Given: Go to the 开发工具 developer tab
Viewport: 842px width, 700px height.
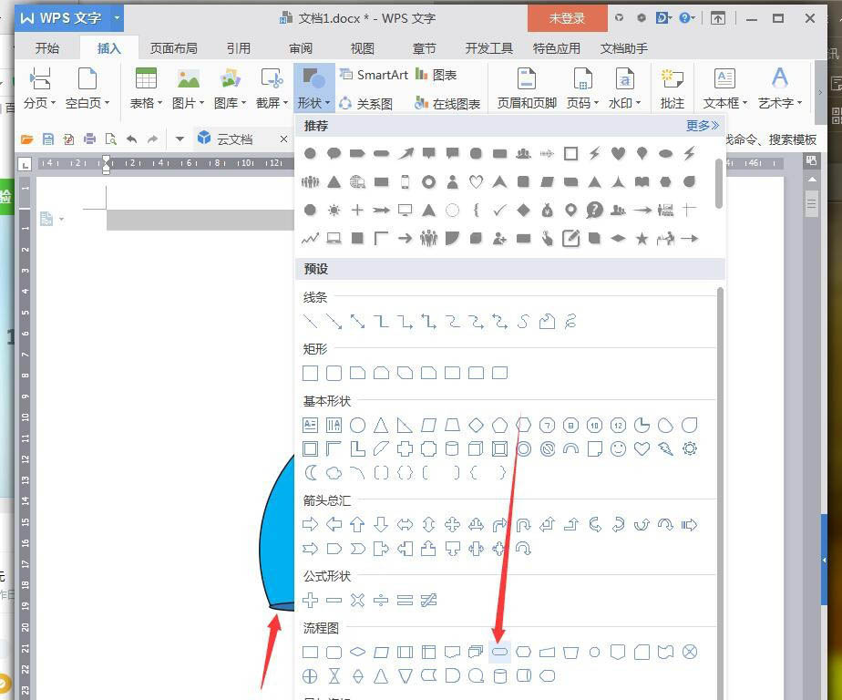Looking at the screenshot, I should (489, 48).
